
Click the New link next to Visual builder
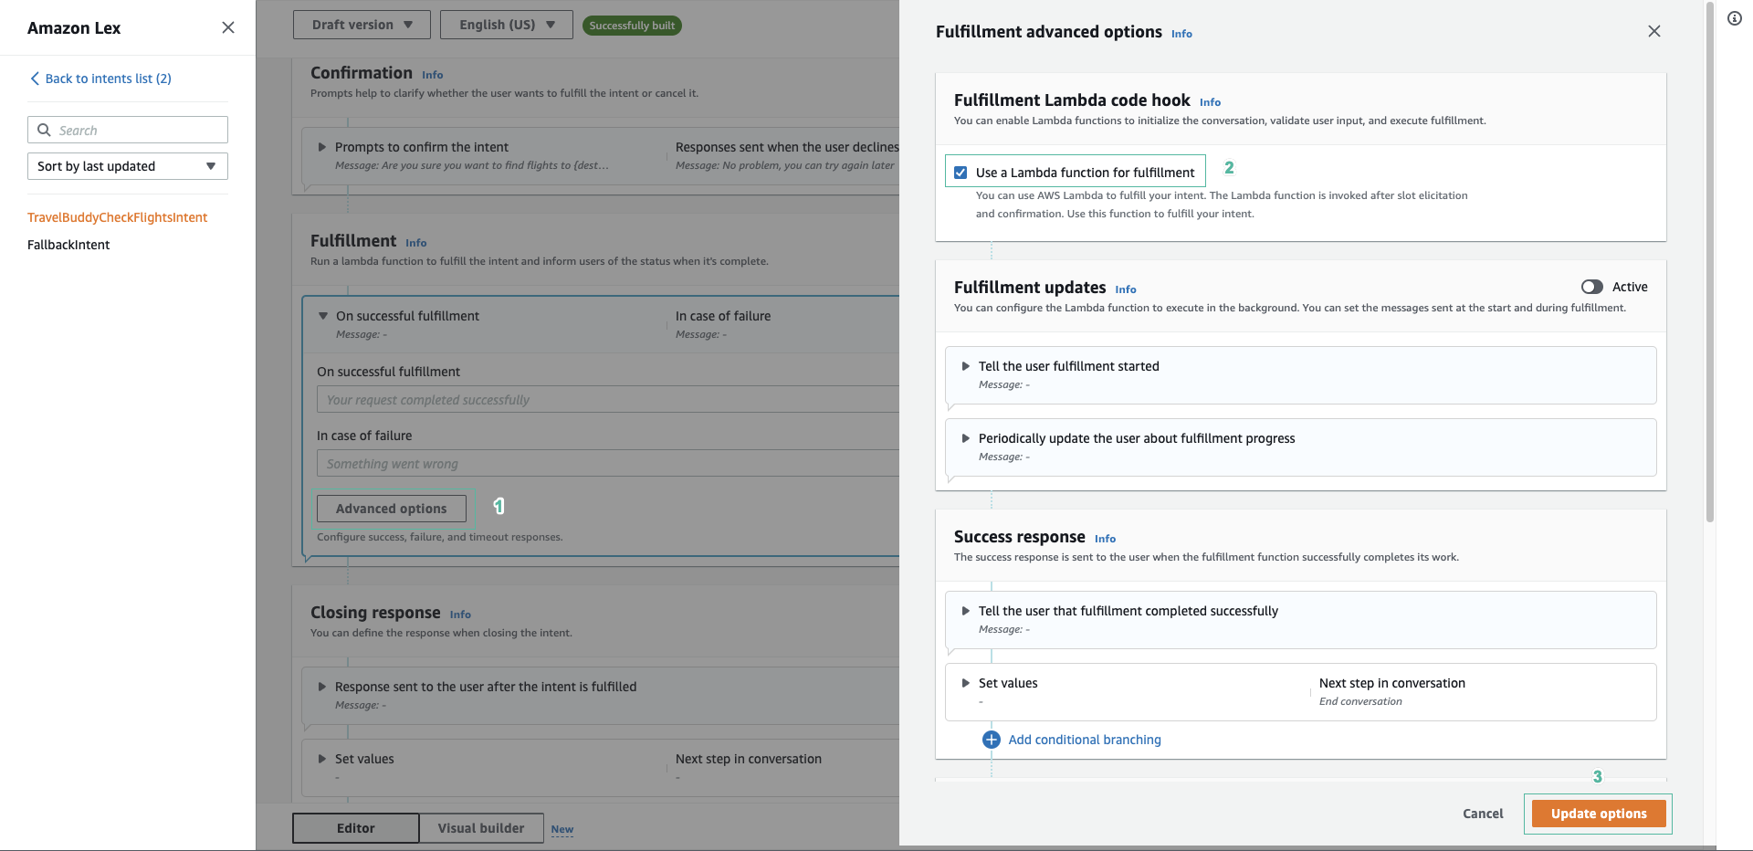pos(562,830)
